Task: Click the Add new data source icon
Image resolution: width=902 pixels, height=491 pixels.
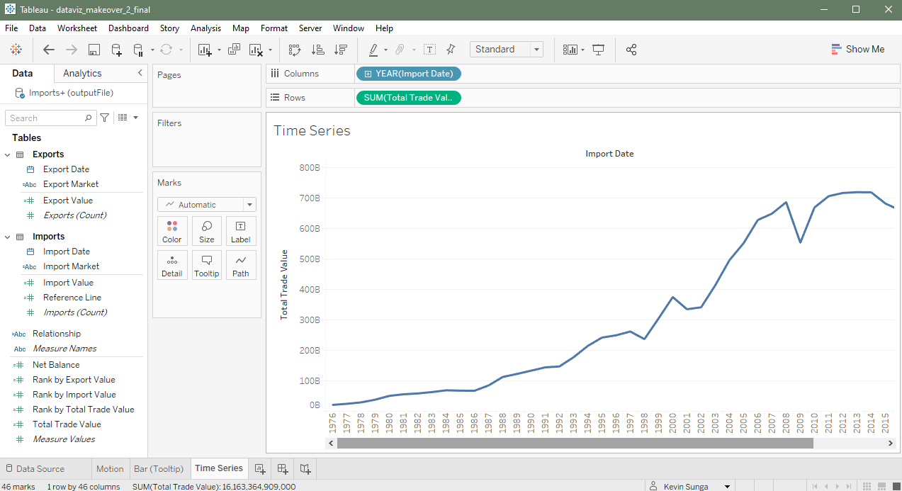Action: 117,50
